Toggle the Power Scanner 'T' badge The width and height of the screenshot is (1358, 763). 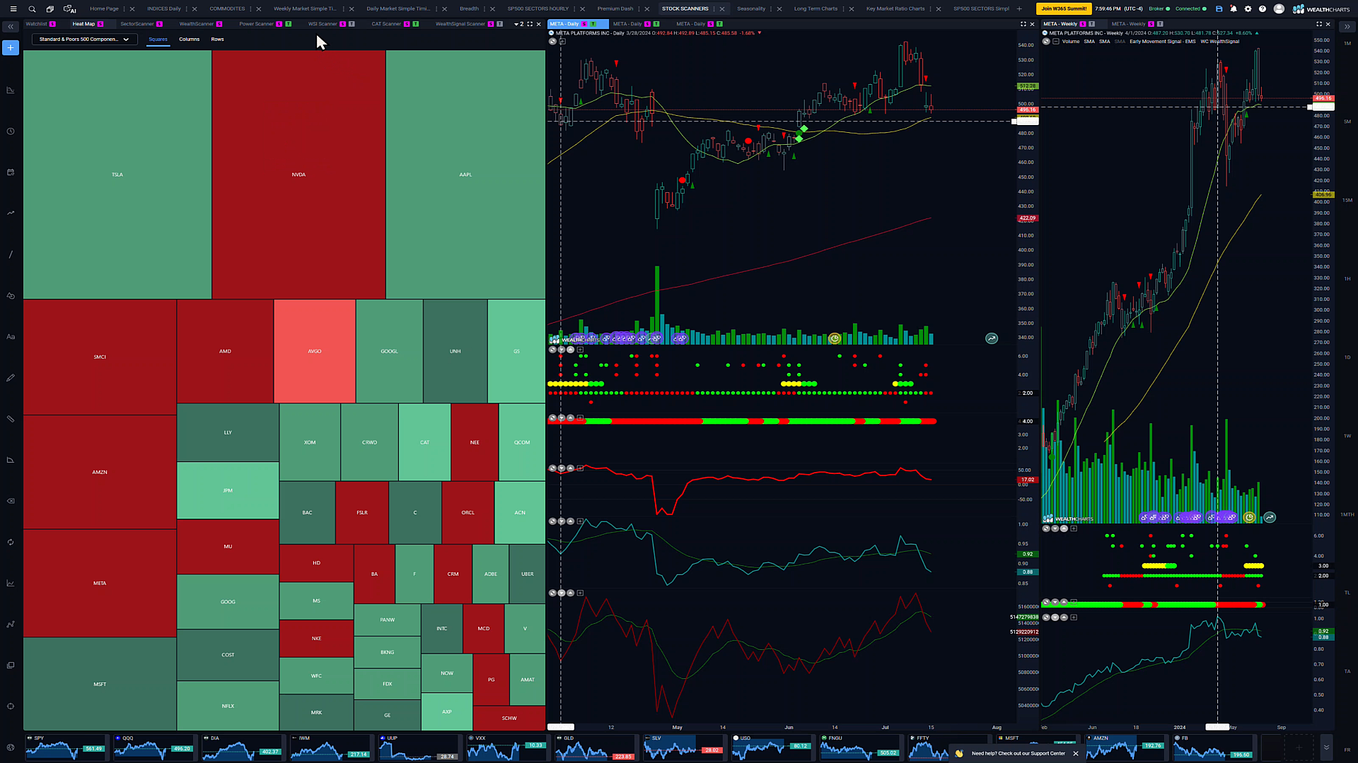[x=288, y=24]
